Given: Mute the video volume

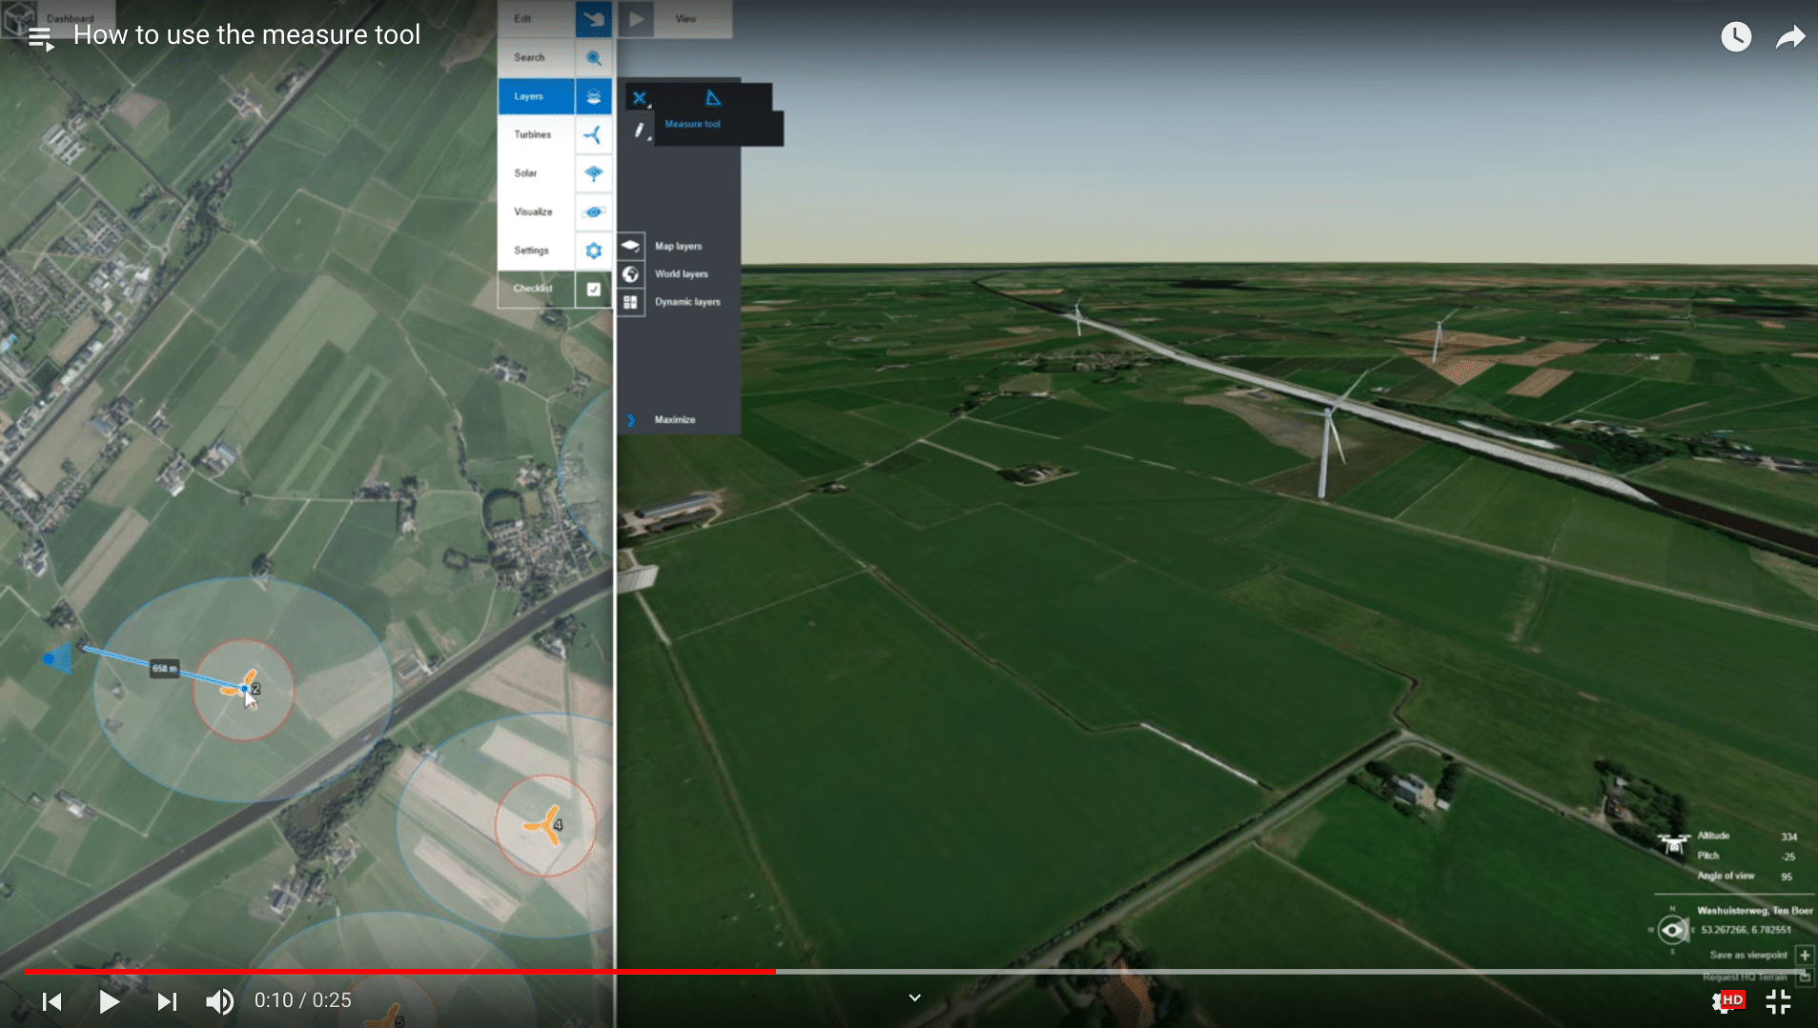Looking at the screenshot, I should (x=219, y=1001).
